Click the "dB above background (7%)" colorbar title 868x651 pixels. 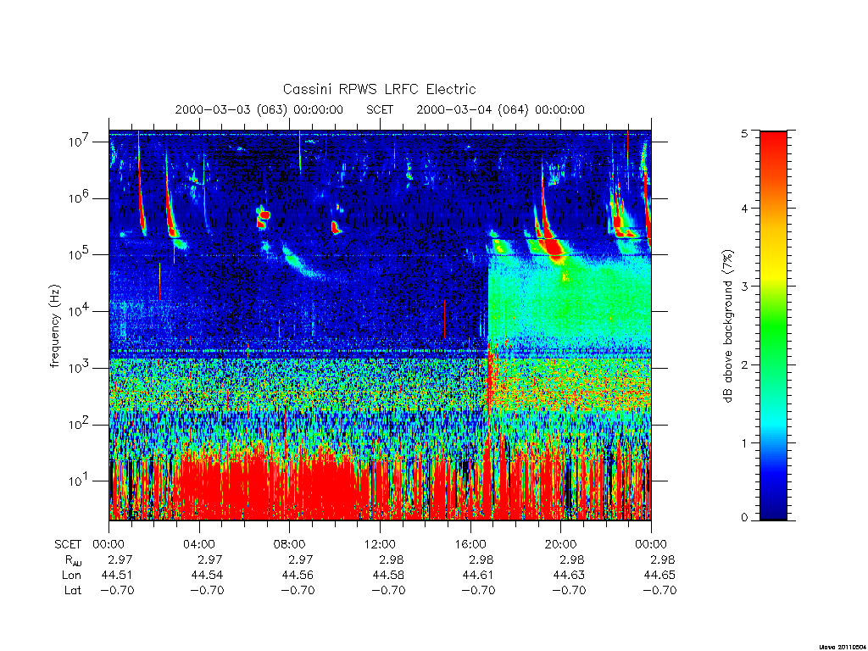[728, 326]
